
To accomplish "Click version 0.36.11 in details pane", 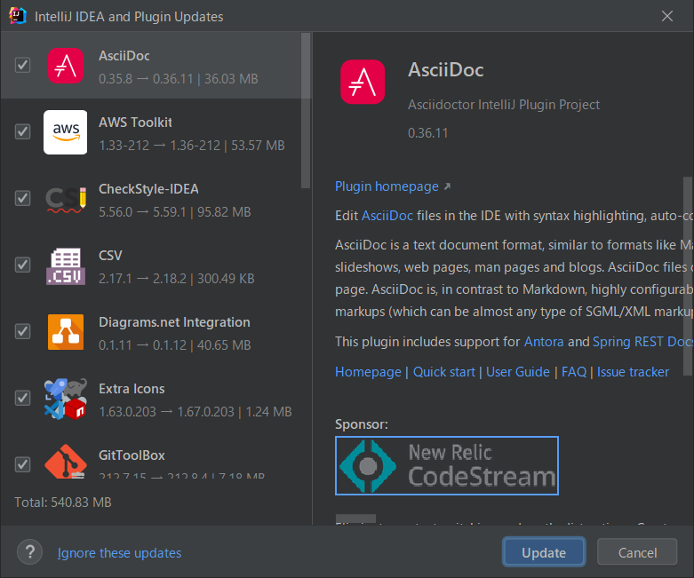I will pos(428,132).
